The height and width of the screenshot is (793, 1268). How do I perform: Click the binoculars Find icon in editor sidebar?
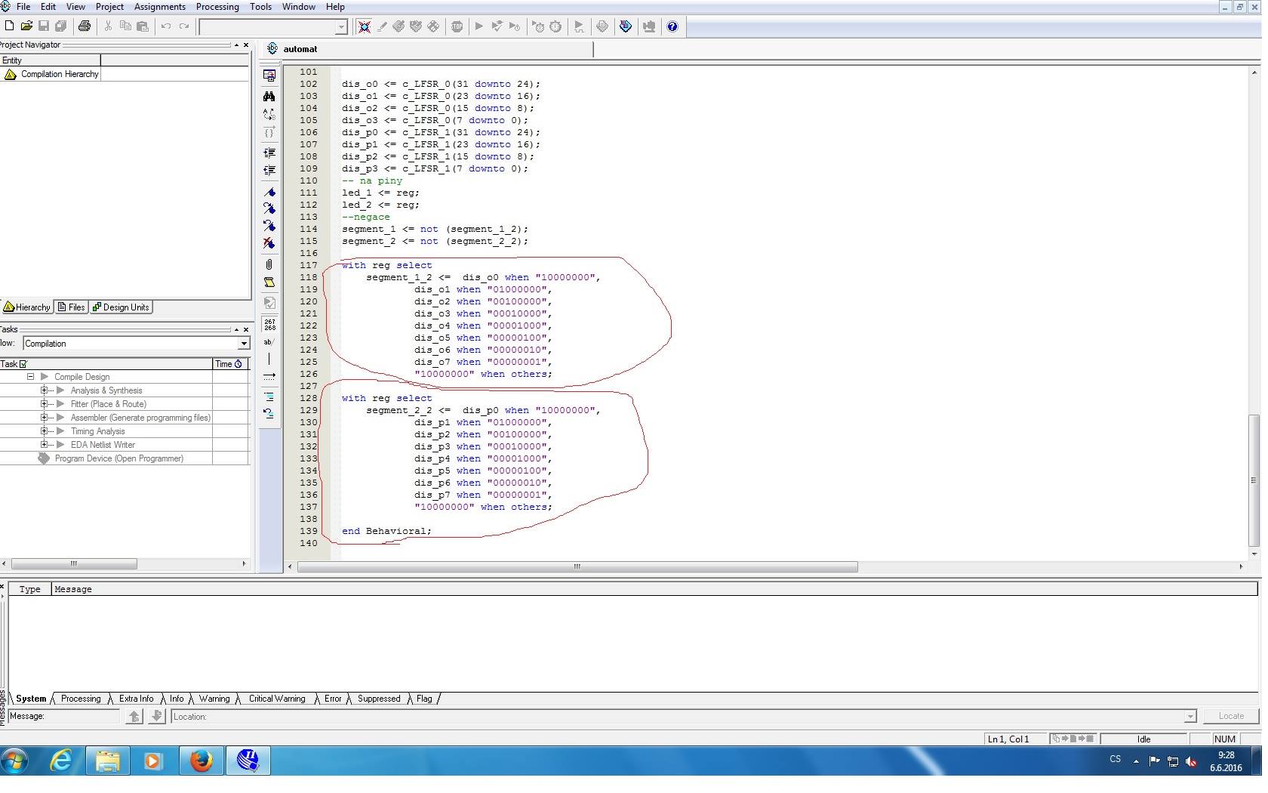click(269, 96)
